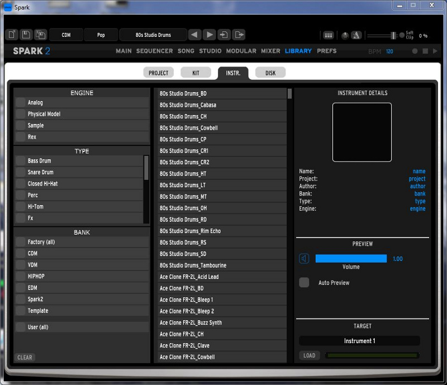Click the master volume slider

pos(383,36)
